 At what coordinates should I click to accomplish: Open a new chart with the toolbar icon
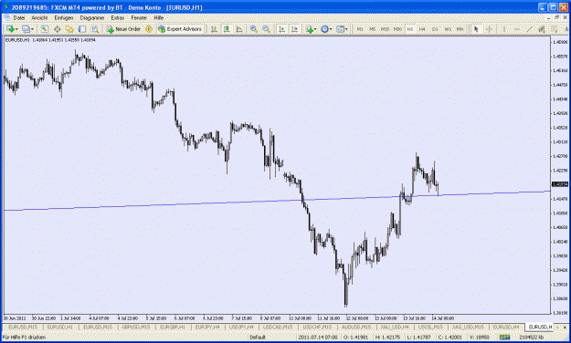pos(10,29)
